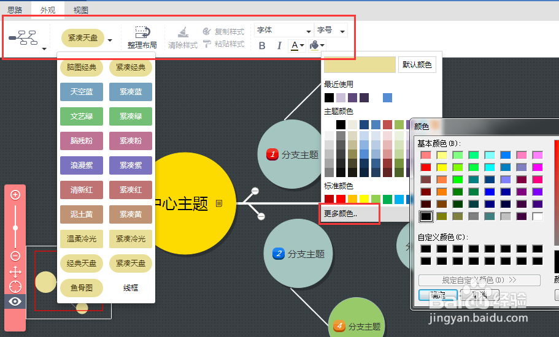This screenshot has height=337, width=559.
Task: Click priority 4 icon on branch topic
Action: (x=339, y=326)
